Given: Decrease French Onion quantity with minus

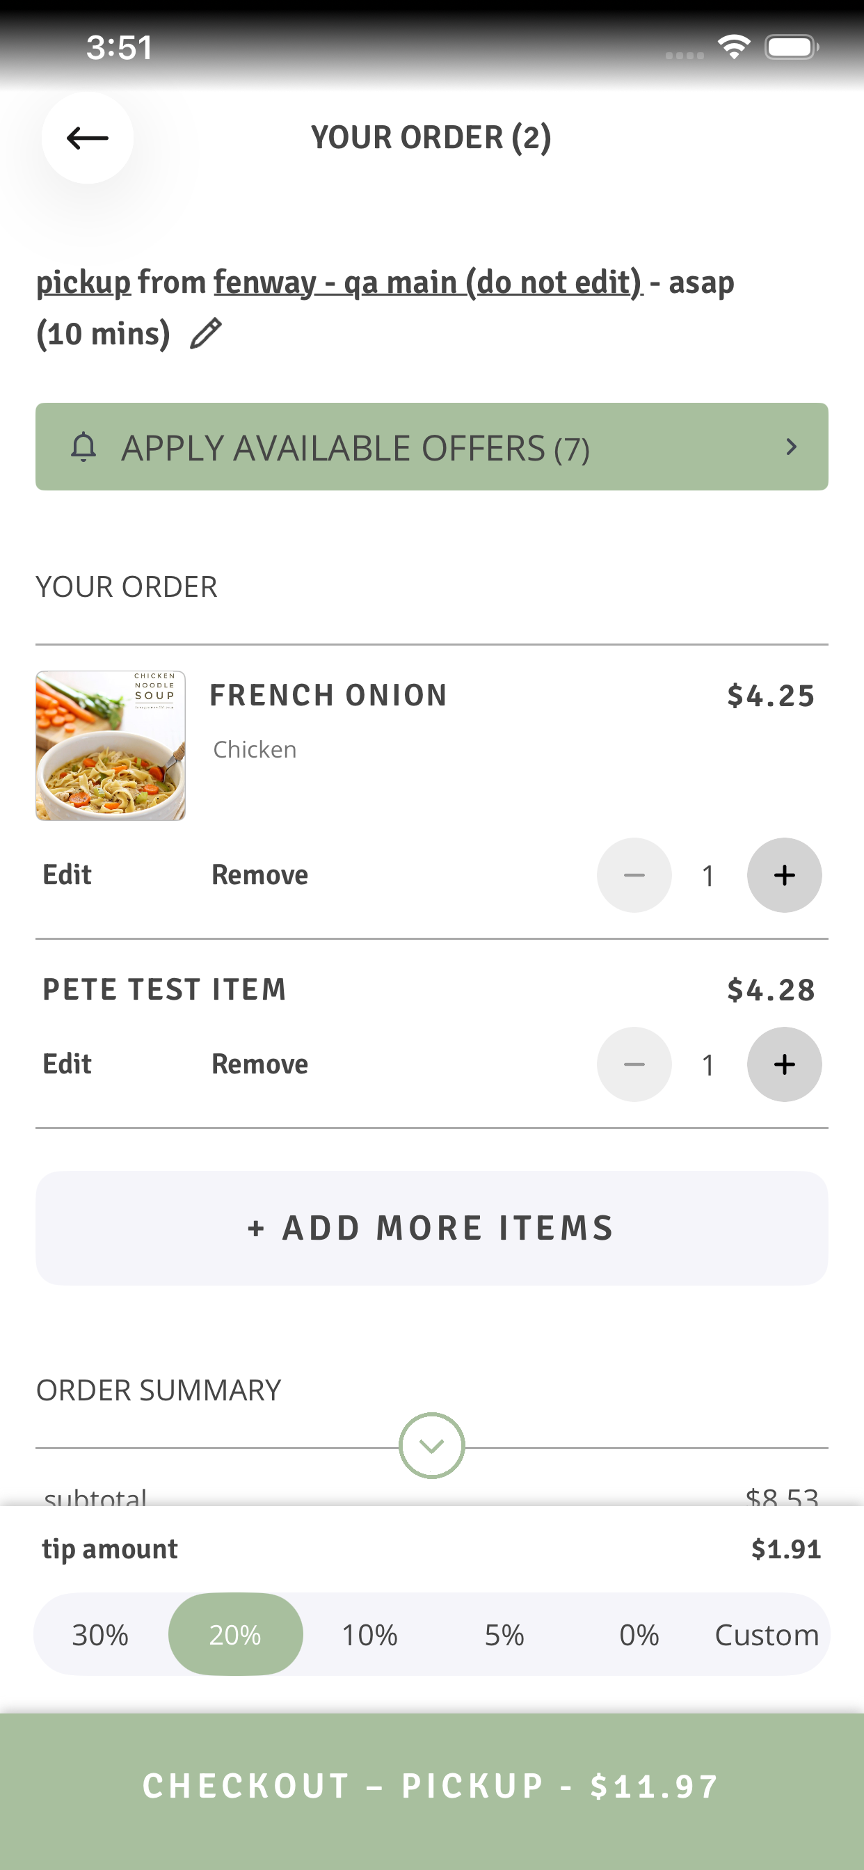Looking at the screenshot, I should (x=634, y=874).
